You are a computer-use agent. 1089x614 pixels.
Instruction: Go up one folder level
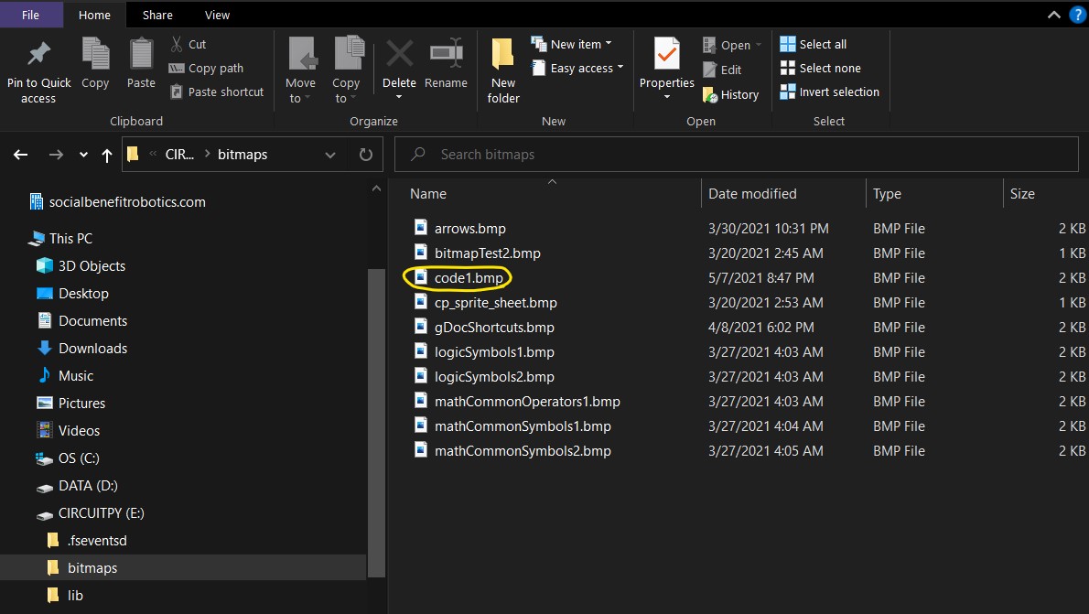pos(106,155)
